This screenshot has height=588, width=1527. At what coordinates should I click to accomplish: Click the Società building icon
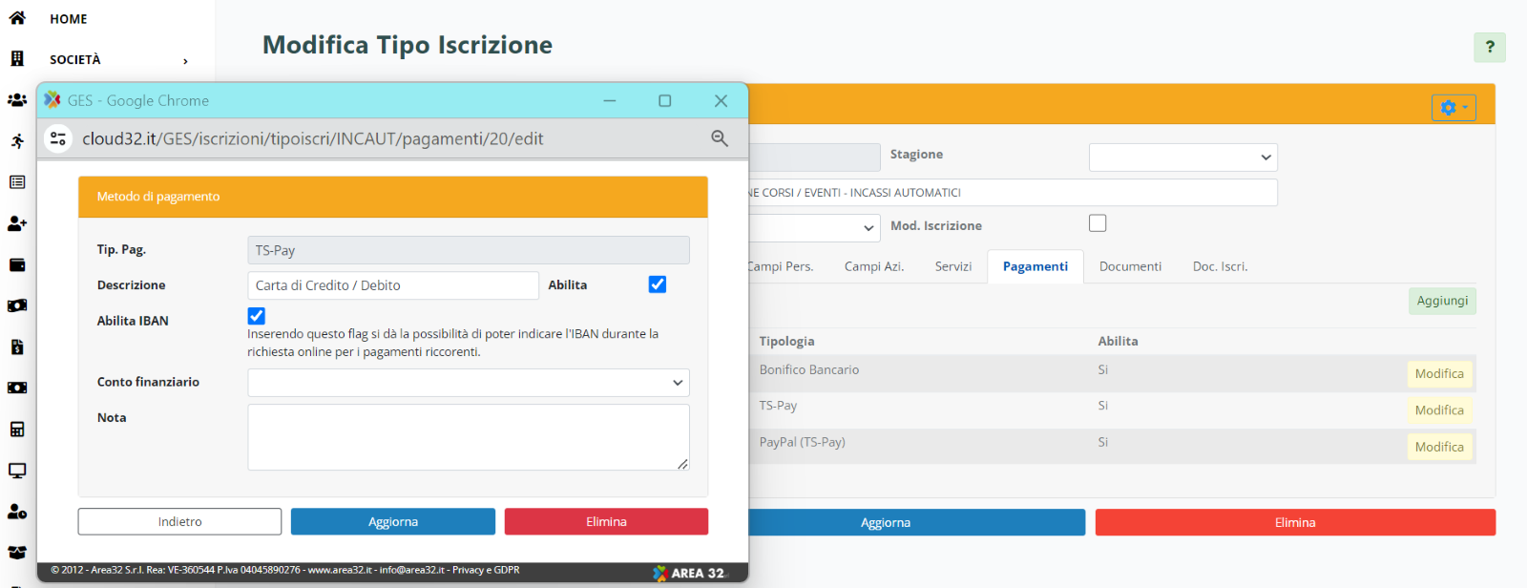coord(17,59)
